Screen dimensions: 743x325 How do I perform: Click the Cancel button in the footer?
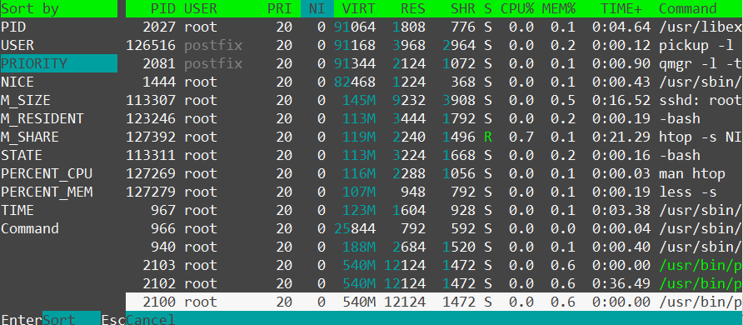point(150,319)
